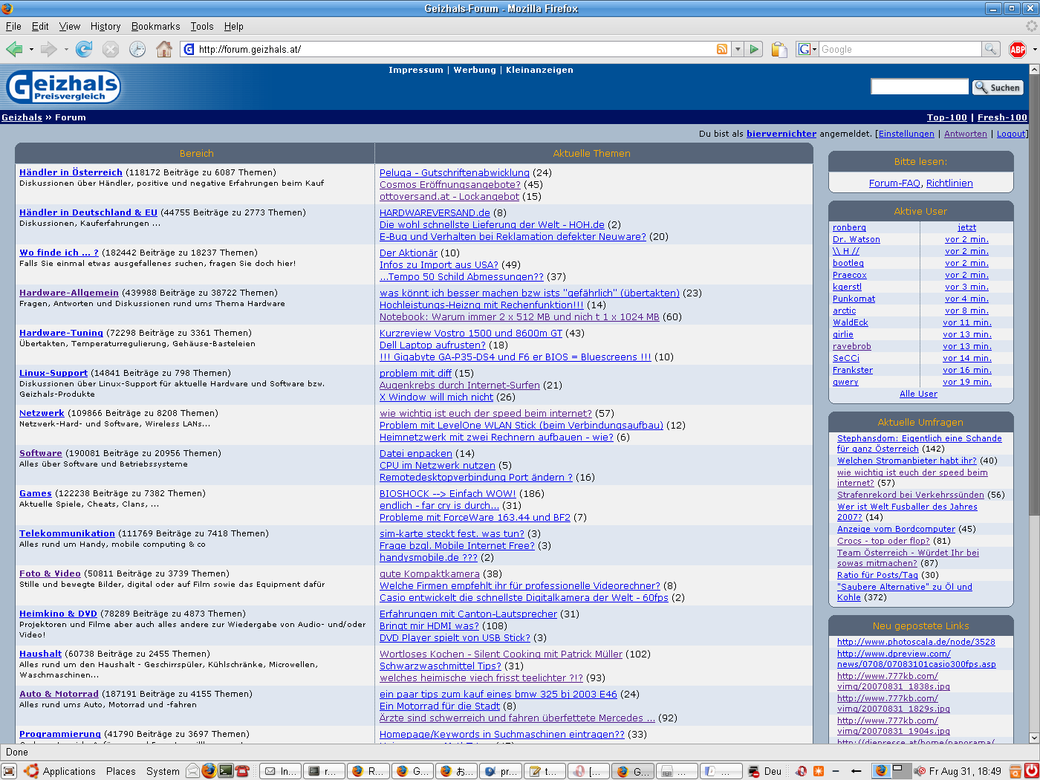
Task: Open the Edit menu
Action: coord(40,26)
